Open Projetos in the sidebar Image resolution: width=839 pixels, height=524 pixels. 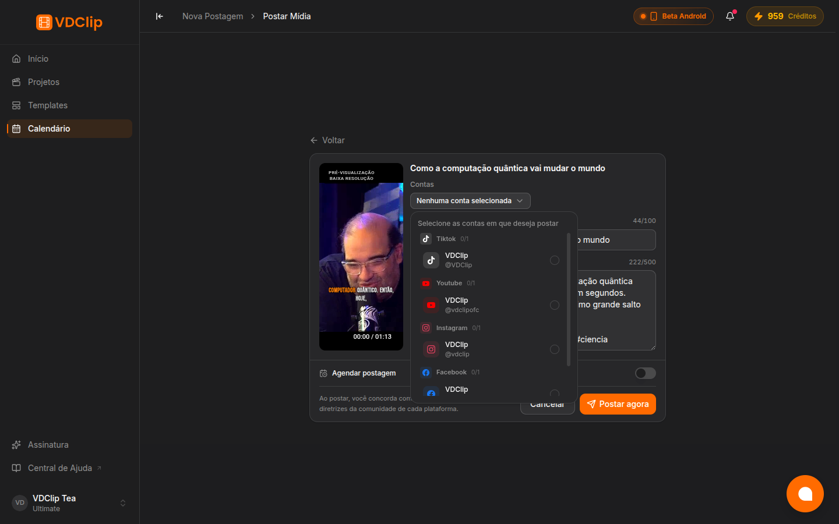(69, 82)
